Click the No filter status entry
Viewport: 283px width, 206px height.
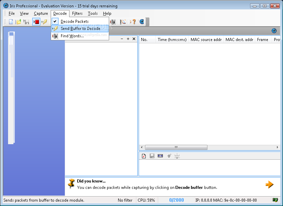point(125,200)
